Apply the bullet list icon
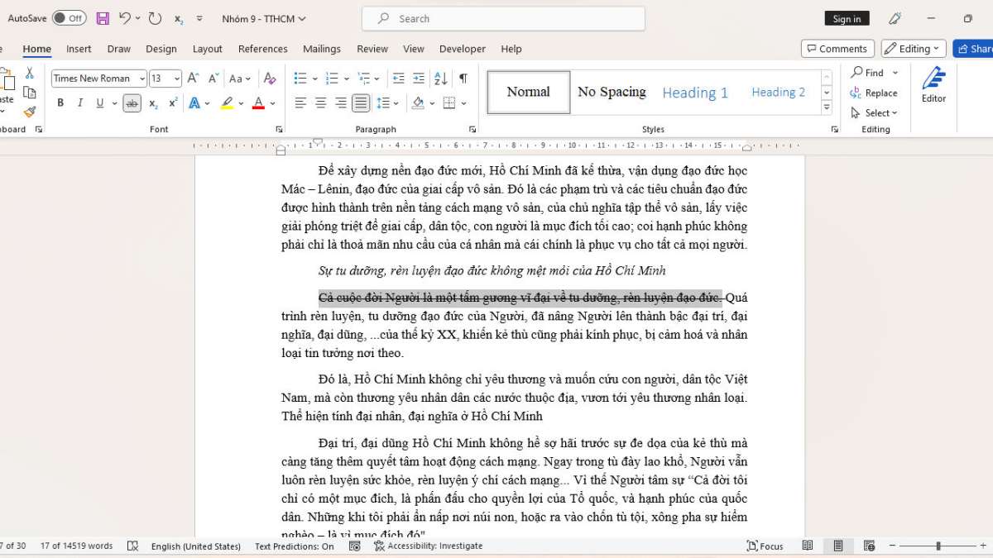 (300, 79)
